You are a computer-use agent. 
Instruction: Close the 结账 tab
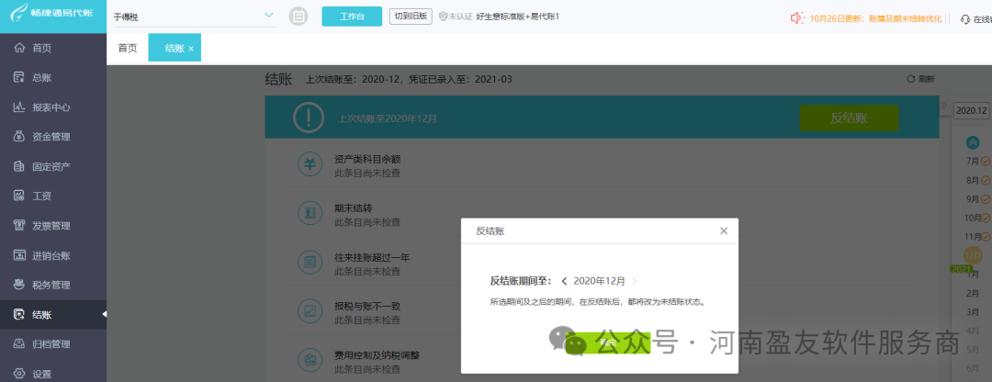[191, 49]
